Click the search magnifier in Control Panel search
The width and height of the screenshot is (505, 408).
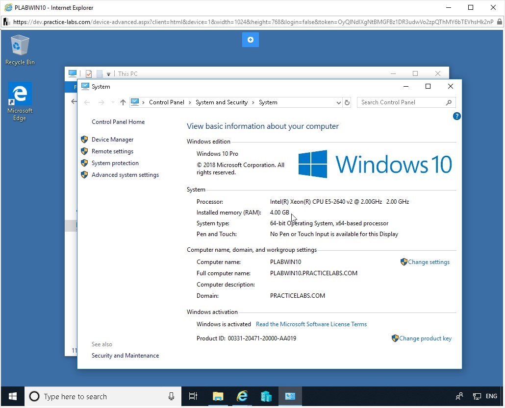[449, 102]
